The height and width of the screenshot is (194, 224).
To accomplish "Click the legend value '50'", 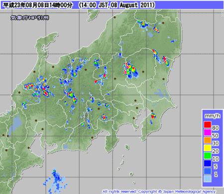I will click(x=216, y=136).
